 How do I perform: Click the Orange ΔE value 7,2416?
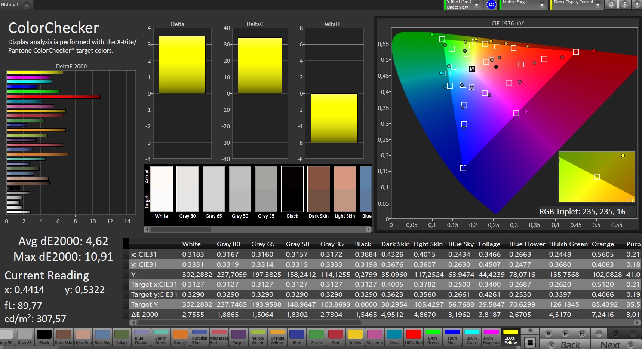(602, 315)
